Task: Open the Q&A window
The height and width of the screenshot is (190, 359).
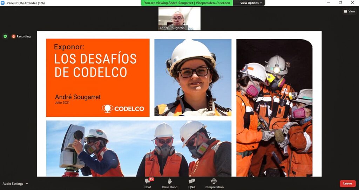Action: [192, 183]
